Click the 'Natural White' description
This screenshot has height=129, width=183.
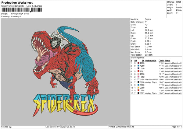pos(152,79)
